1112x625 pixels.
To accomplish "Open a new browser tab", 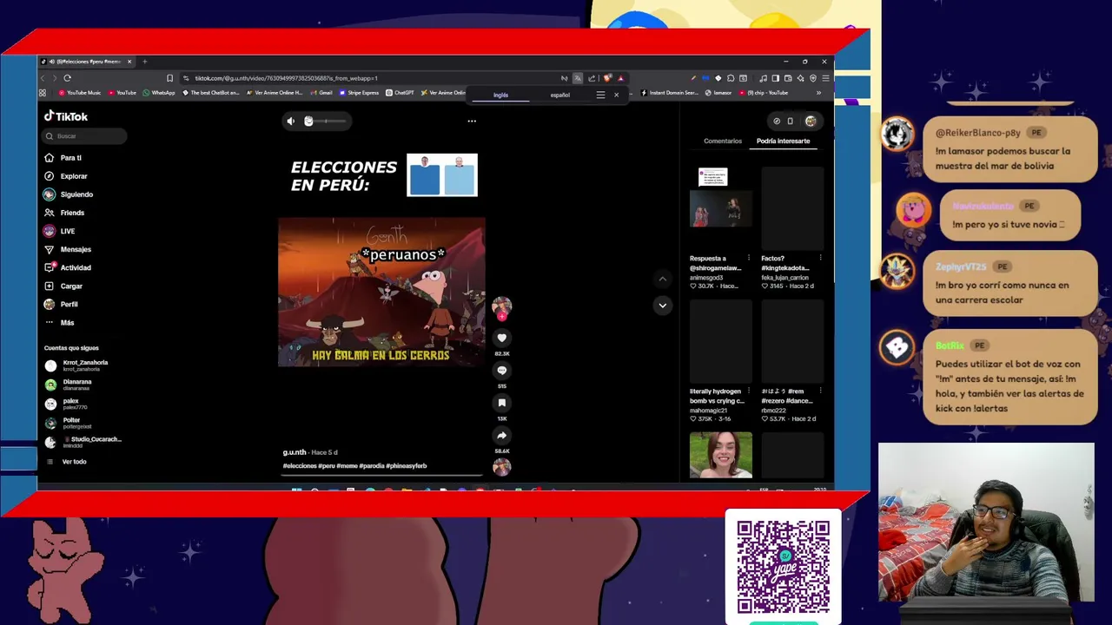I will 145,62.
